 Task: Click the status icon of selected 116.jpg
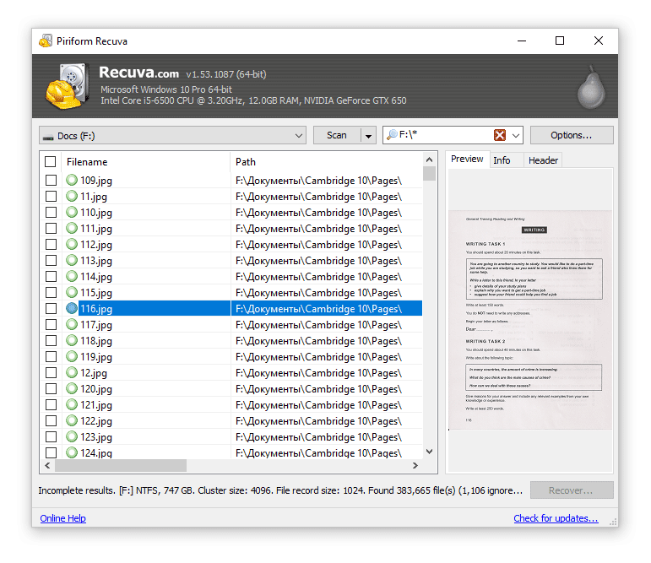point(72,308)
